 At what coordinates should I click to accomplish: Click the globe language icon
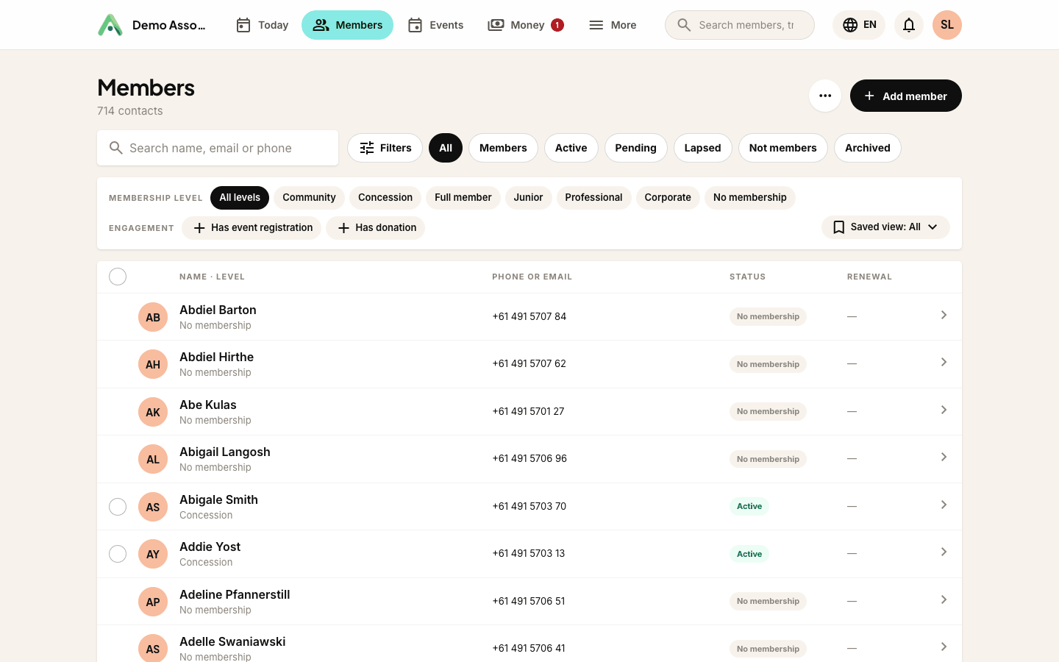pyautogui.click(x=850, y=25)
